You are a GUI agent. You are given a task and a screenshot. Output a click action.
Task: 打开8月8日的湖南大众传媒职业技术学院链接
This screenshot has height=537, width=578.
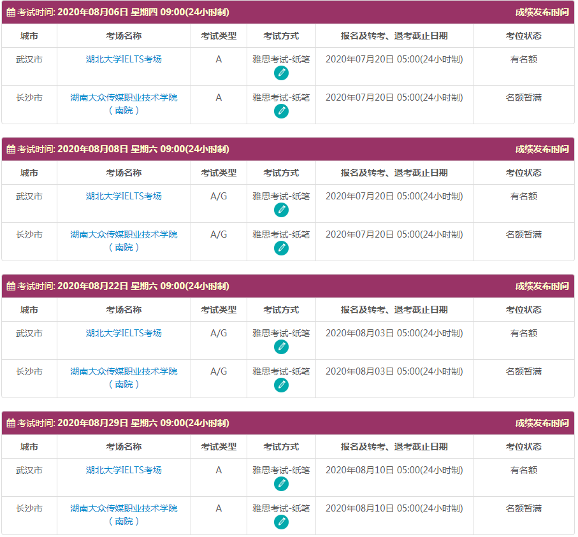tap(123, 234)
